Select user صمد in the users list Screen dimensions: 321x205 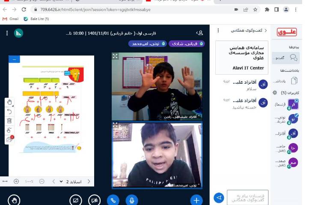287,163
